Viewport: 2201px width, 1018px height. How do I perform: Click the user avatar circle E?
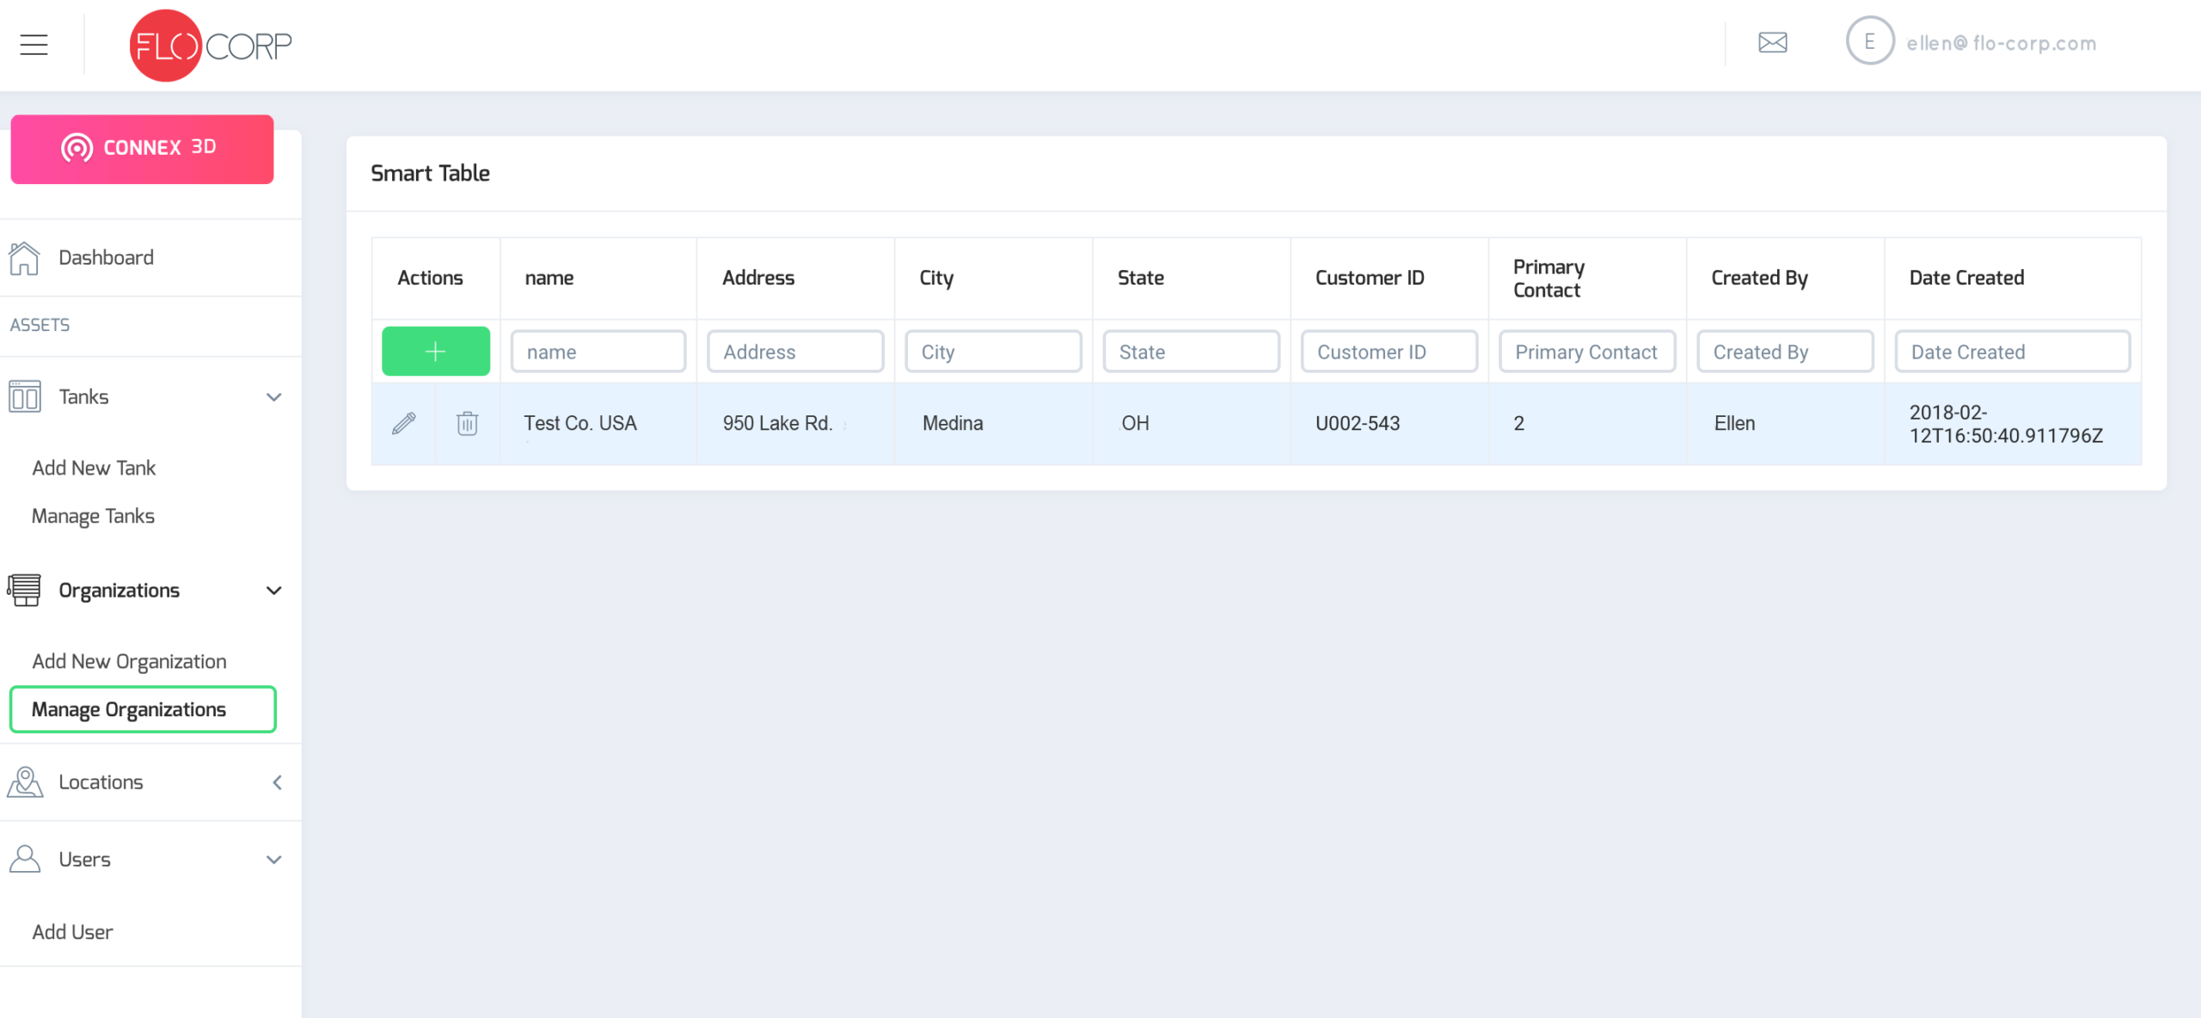coord(1869,41)
